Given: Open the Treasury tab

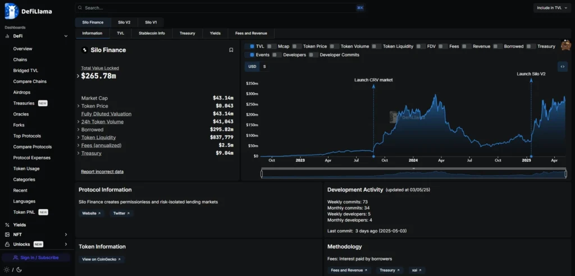Looking at the screenshot, I should click(187, 33).
